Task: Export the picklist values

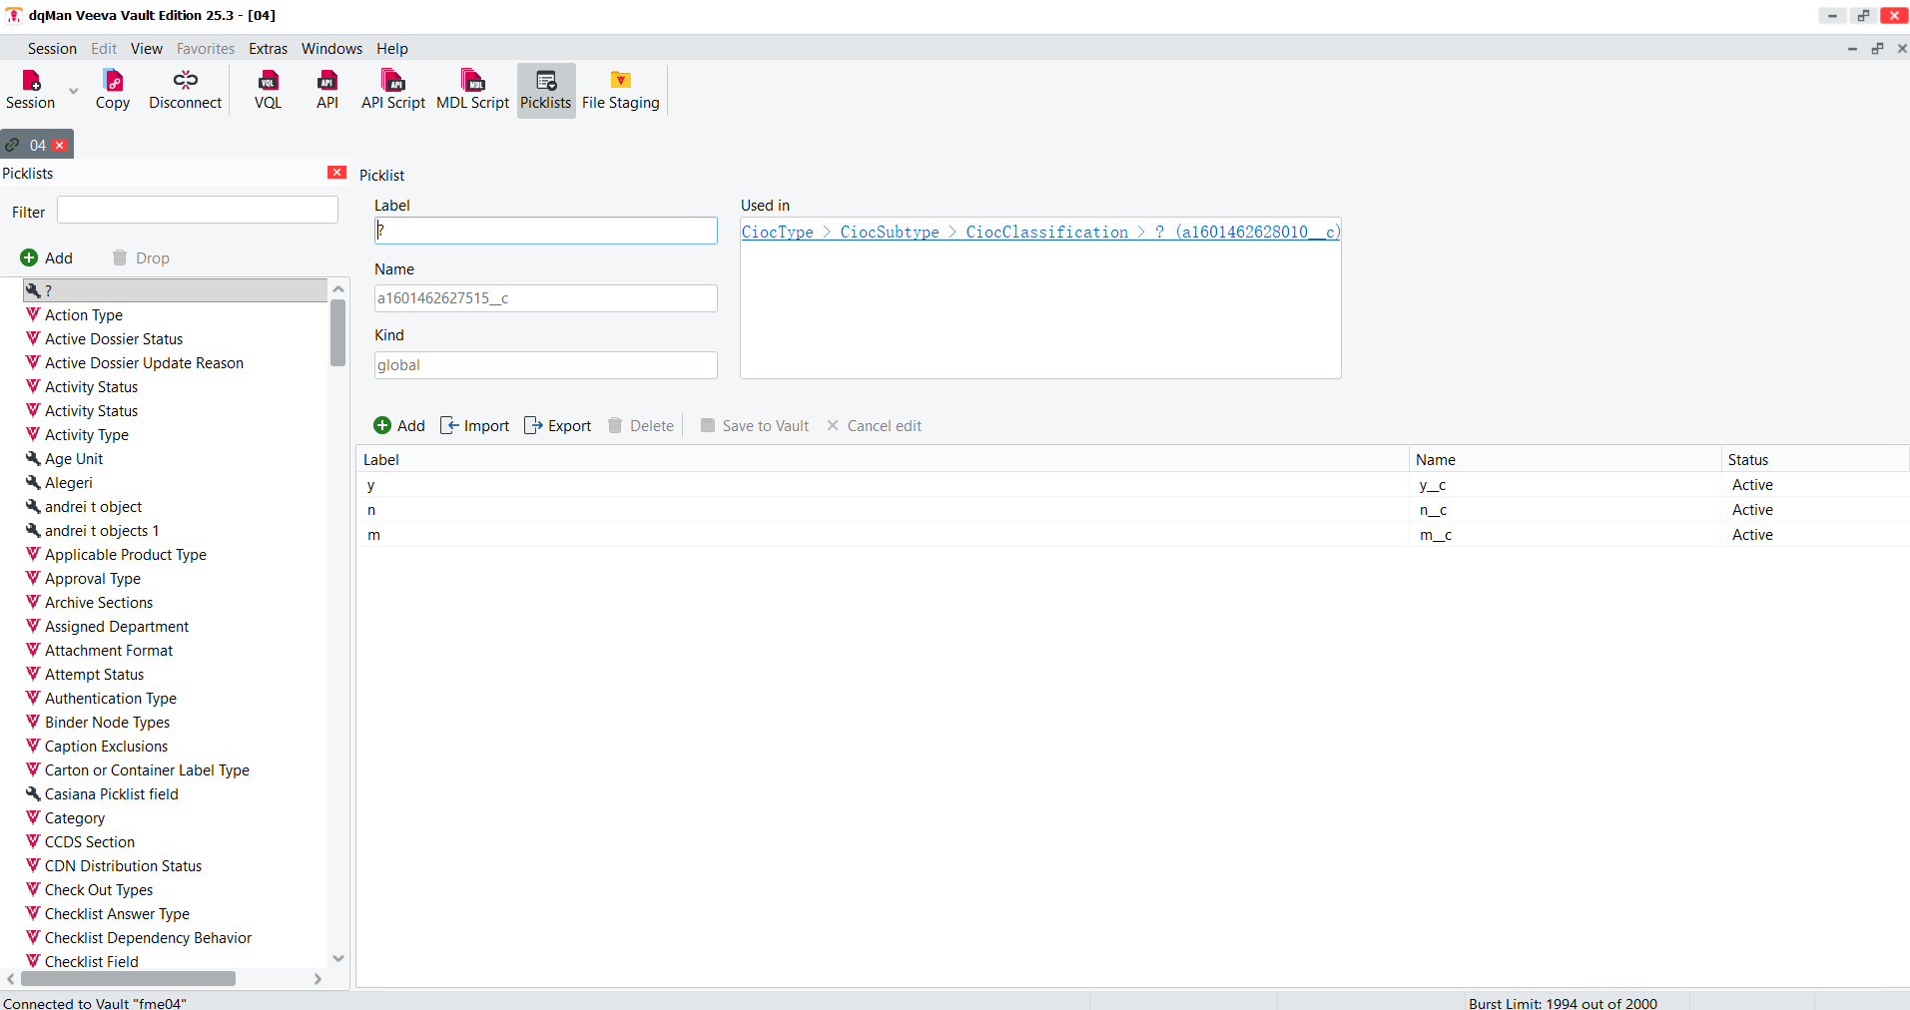Action: coord(558,426)
